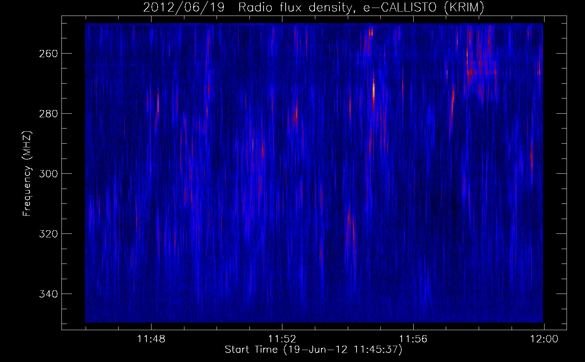The height and width of the screenshot is (362, 585).
Task: Click the 11:52 time tick label
Action: [x=282, y=339]
